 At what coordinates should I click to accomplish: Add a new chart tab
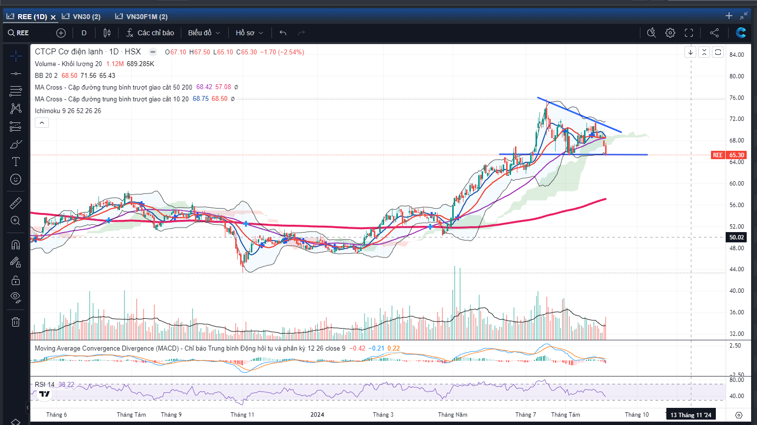(x=729, y=16)
